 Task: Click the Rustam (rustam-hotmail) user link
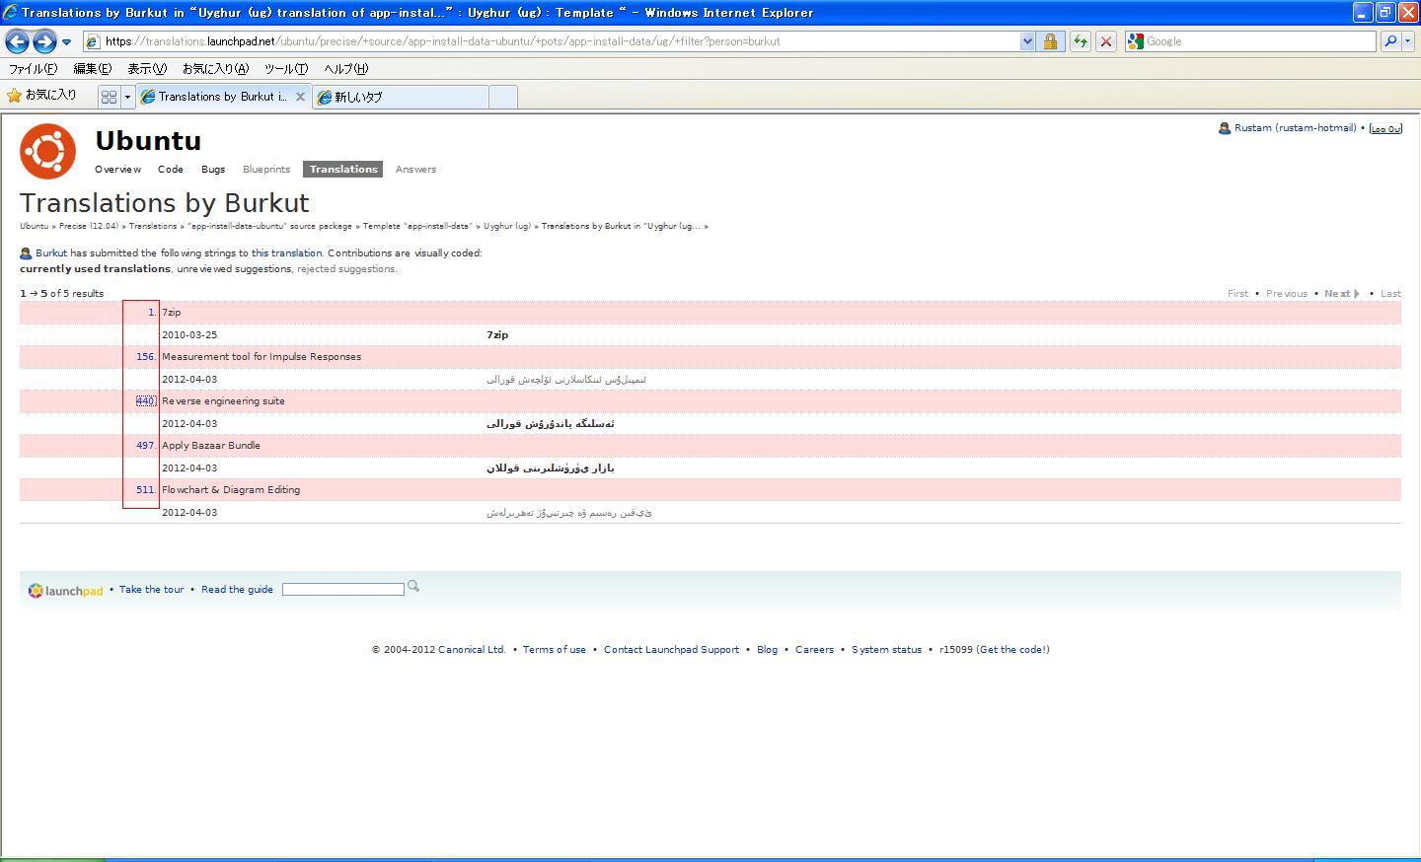point(1295,128)
